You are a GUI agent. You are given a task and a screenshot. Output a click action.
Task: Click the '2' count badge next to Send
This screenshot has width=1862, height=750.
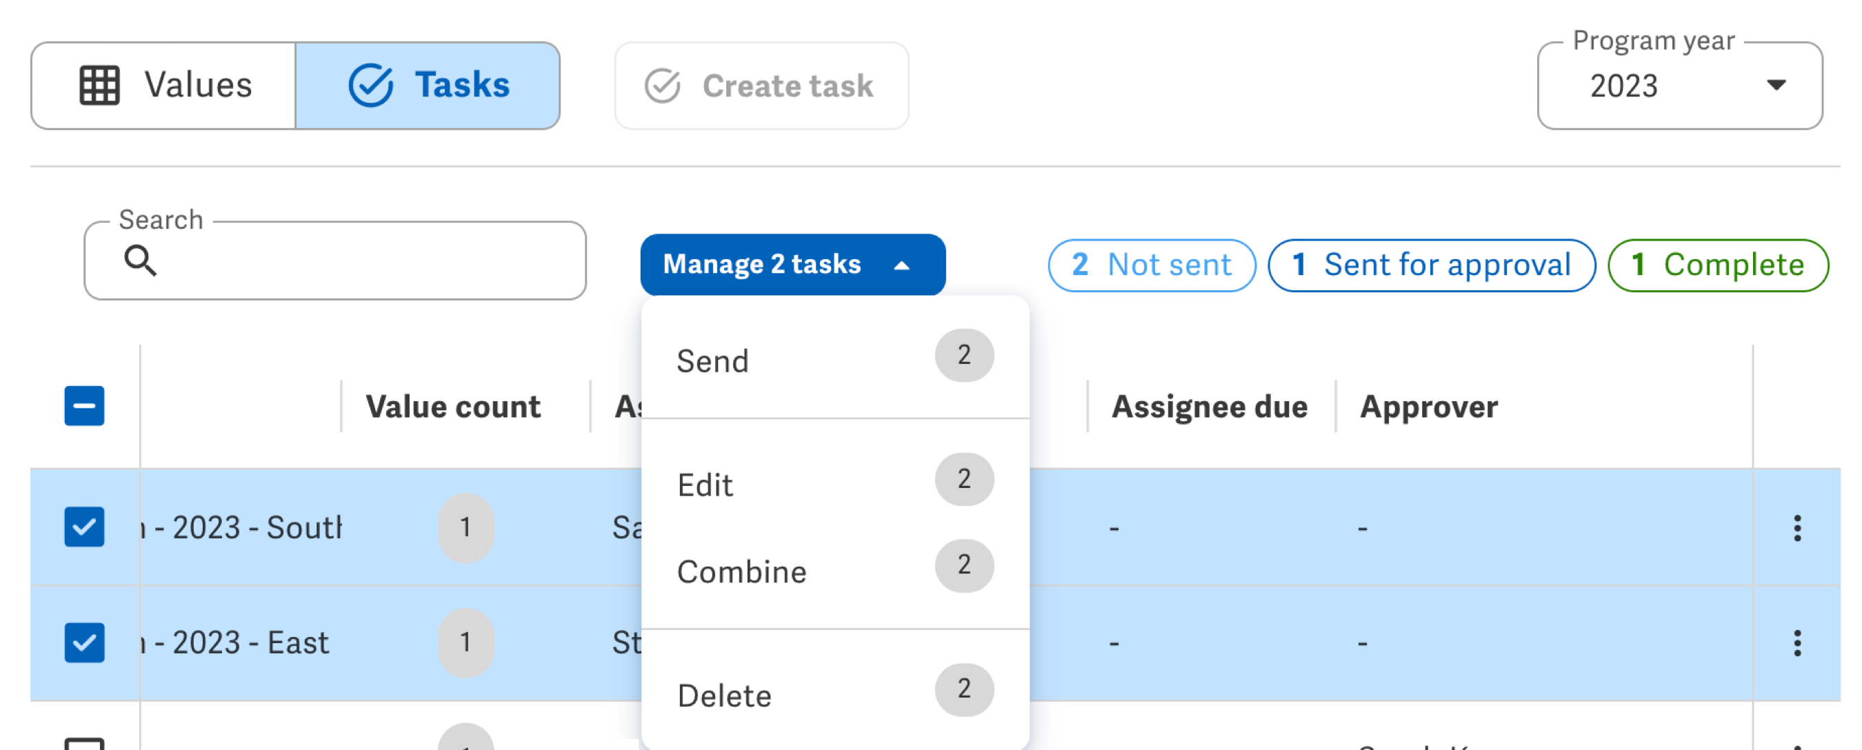(964, 356)
